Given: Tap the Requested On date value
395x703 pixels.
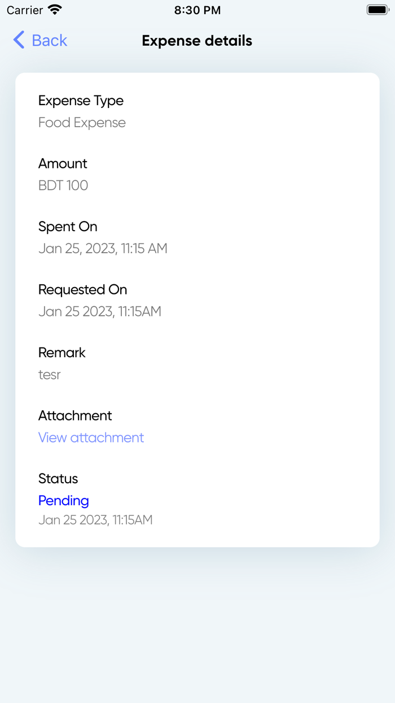Looking at the screenshot, I should pos(100,311).
